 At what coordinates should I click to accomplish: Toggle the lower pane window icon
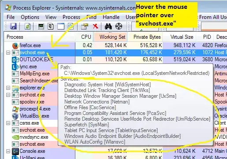point(61,26)
